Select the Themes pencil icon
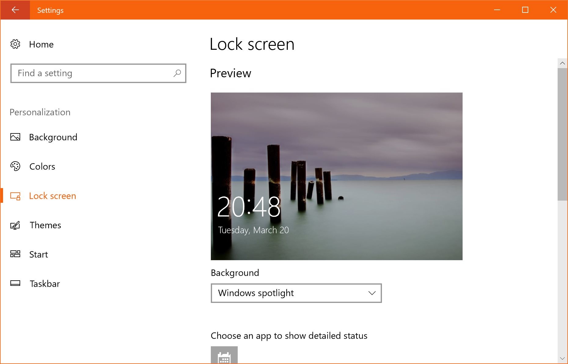The image size is (568, 364). [x=15, y=225]
